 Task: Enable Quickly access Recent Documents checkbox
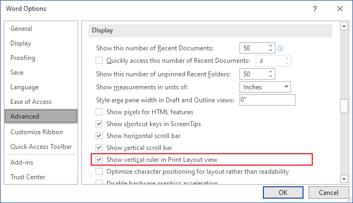pos(99,61)
